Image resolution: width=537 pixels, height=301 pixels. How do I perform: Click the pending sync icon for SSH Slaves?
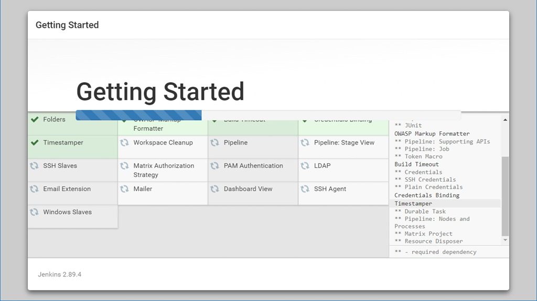pyautogui.click(x=35, y=165)
